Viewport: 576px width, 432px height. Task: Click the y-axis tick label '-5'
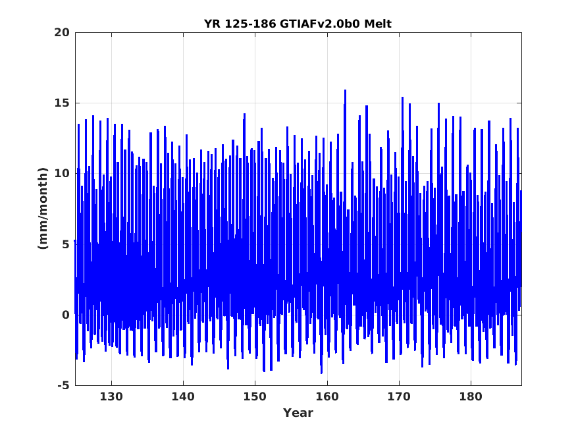(63, 385)
